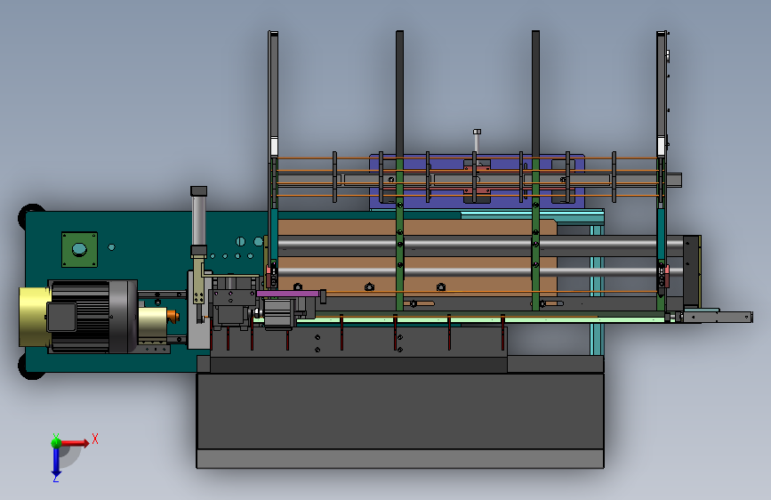The height and width of the screenshot is (500, 771).
Task: Select the magenta bar near the gearbox
Action: (289, 294)
